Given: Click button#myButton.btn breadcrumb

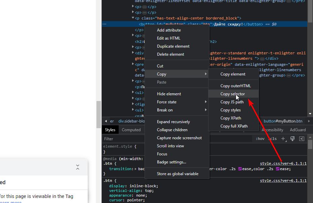Looking at the screenshot, I should pyautogui.click(x=283, y=121).
